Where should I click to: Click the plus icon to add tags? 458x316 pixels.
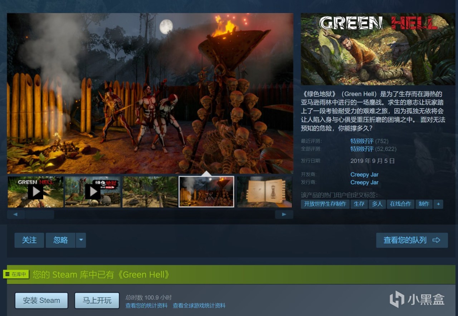[x=438, y=204]
